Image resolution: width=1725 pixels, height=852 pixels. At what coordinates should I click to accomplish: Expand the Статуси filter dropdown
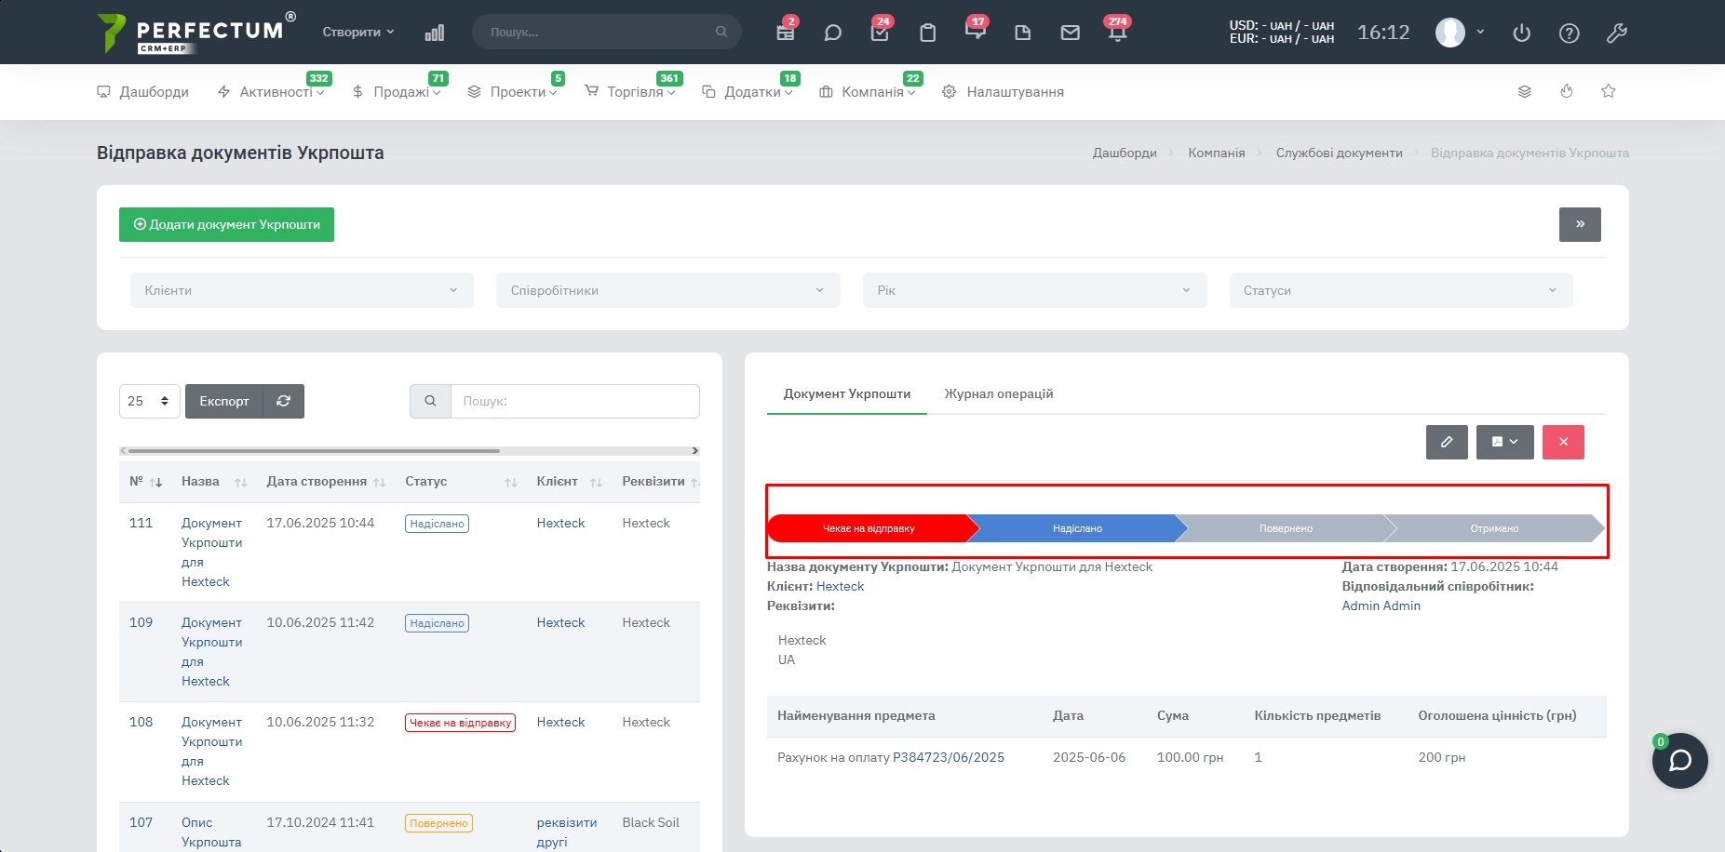[x=1401, y=290]
